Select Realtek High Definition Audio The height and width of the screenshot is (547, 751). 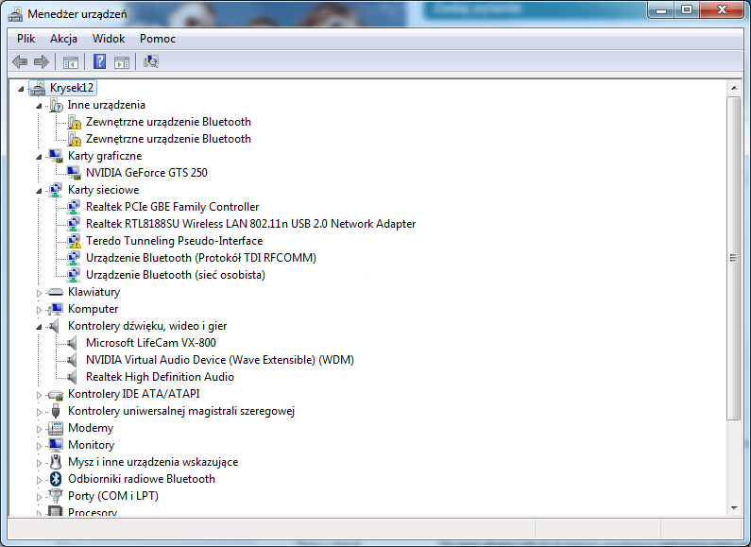click(160, 377)
